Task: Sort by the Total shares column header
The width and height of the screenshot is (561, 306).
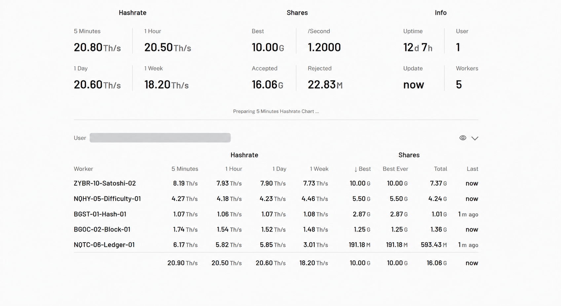Action: pos(440,169)
